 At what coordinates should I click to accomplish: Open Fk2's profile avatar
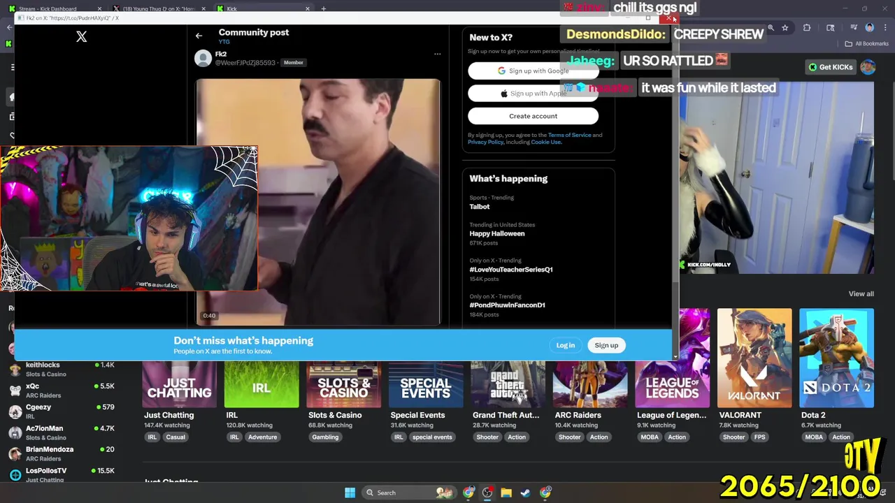click(203, 58)
